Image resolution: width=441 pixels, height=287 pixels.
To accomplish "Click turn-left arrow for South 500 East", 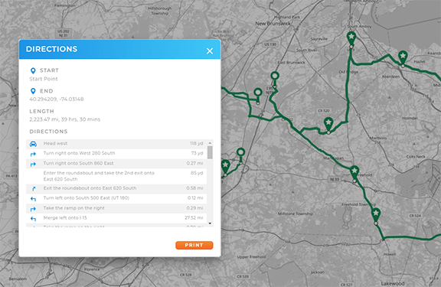I will (33, 199).
